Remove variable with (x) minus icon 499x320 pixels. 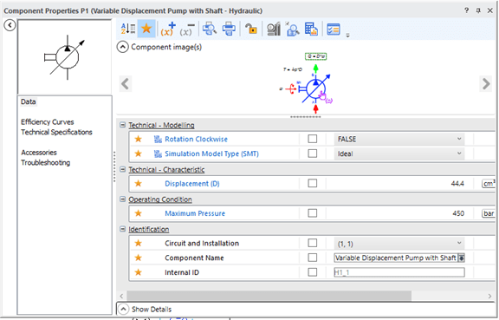point(187,29)
